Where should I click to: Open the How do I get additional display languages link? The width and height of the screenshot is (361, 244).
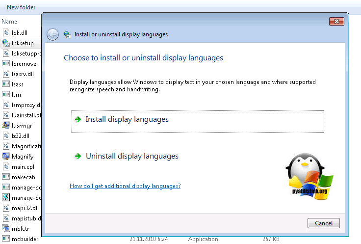pyautogui.click(x=125, y=186)
